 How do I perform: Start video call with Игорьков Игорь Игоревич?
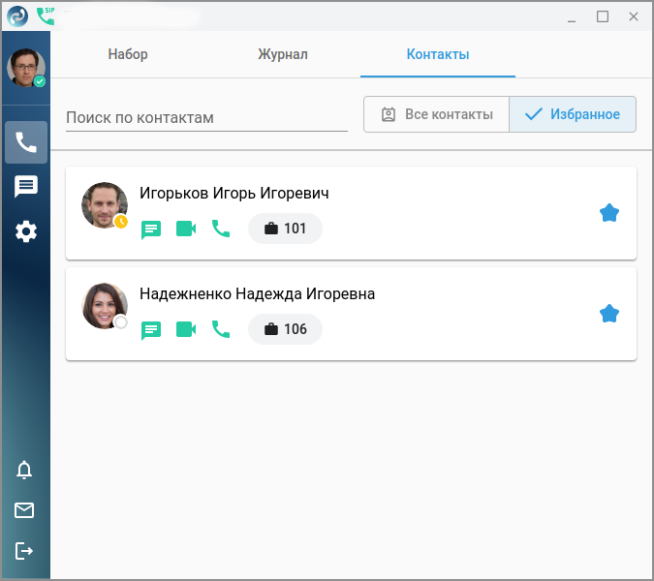click(186, 229)
